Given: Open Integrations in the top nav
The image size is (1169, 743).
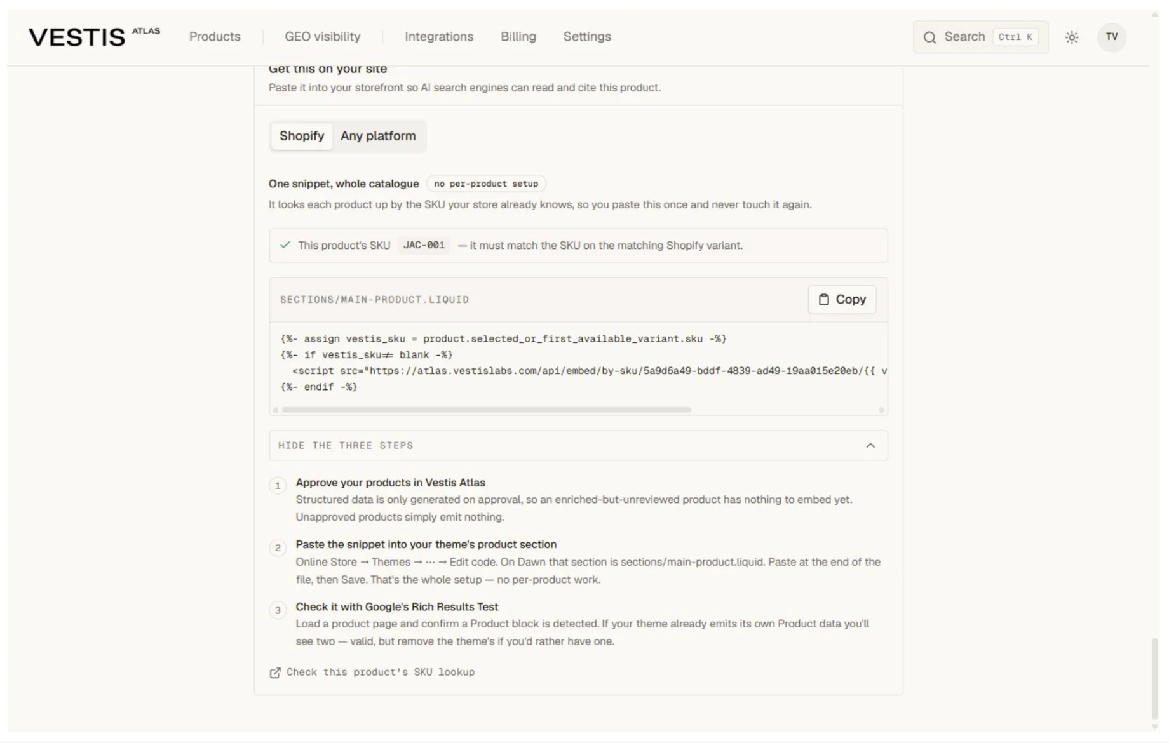Looking at the screenshot, I should pos(439,37).
